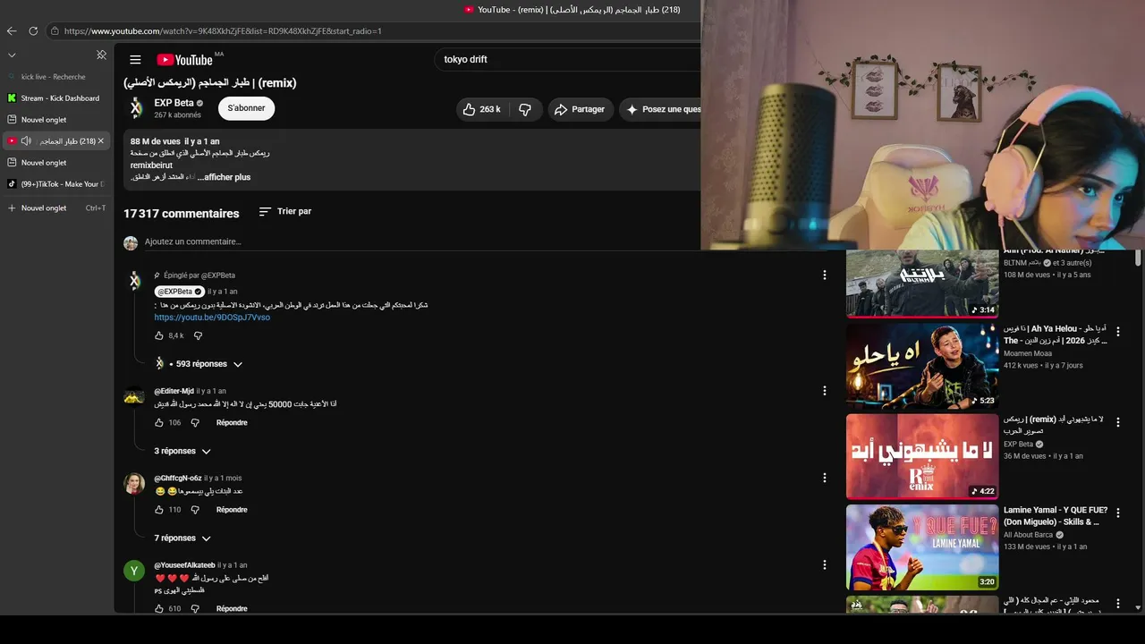The image size is (1145, 644).
Task: Open @GhffcgN-o6z commenter avatar
Action: tap(134, 483)
